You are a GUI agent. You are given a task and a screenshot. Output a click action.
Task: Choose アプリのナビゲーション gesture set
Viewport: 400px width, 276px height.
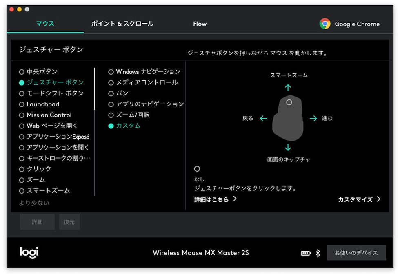tap(146, 104)
